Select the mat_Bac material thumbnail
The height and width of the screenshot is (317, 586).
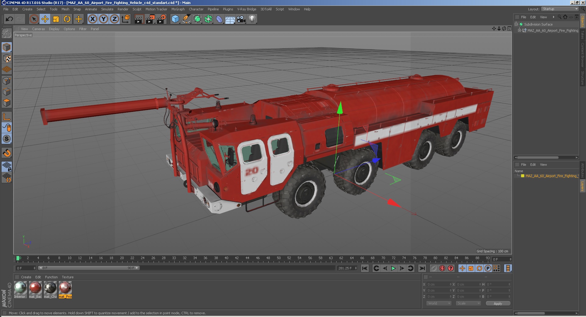coord(35,289)
